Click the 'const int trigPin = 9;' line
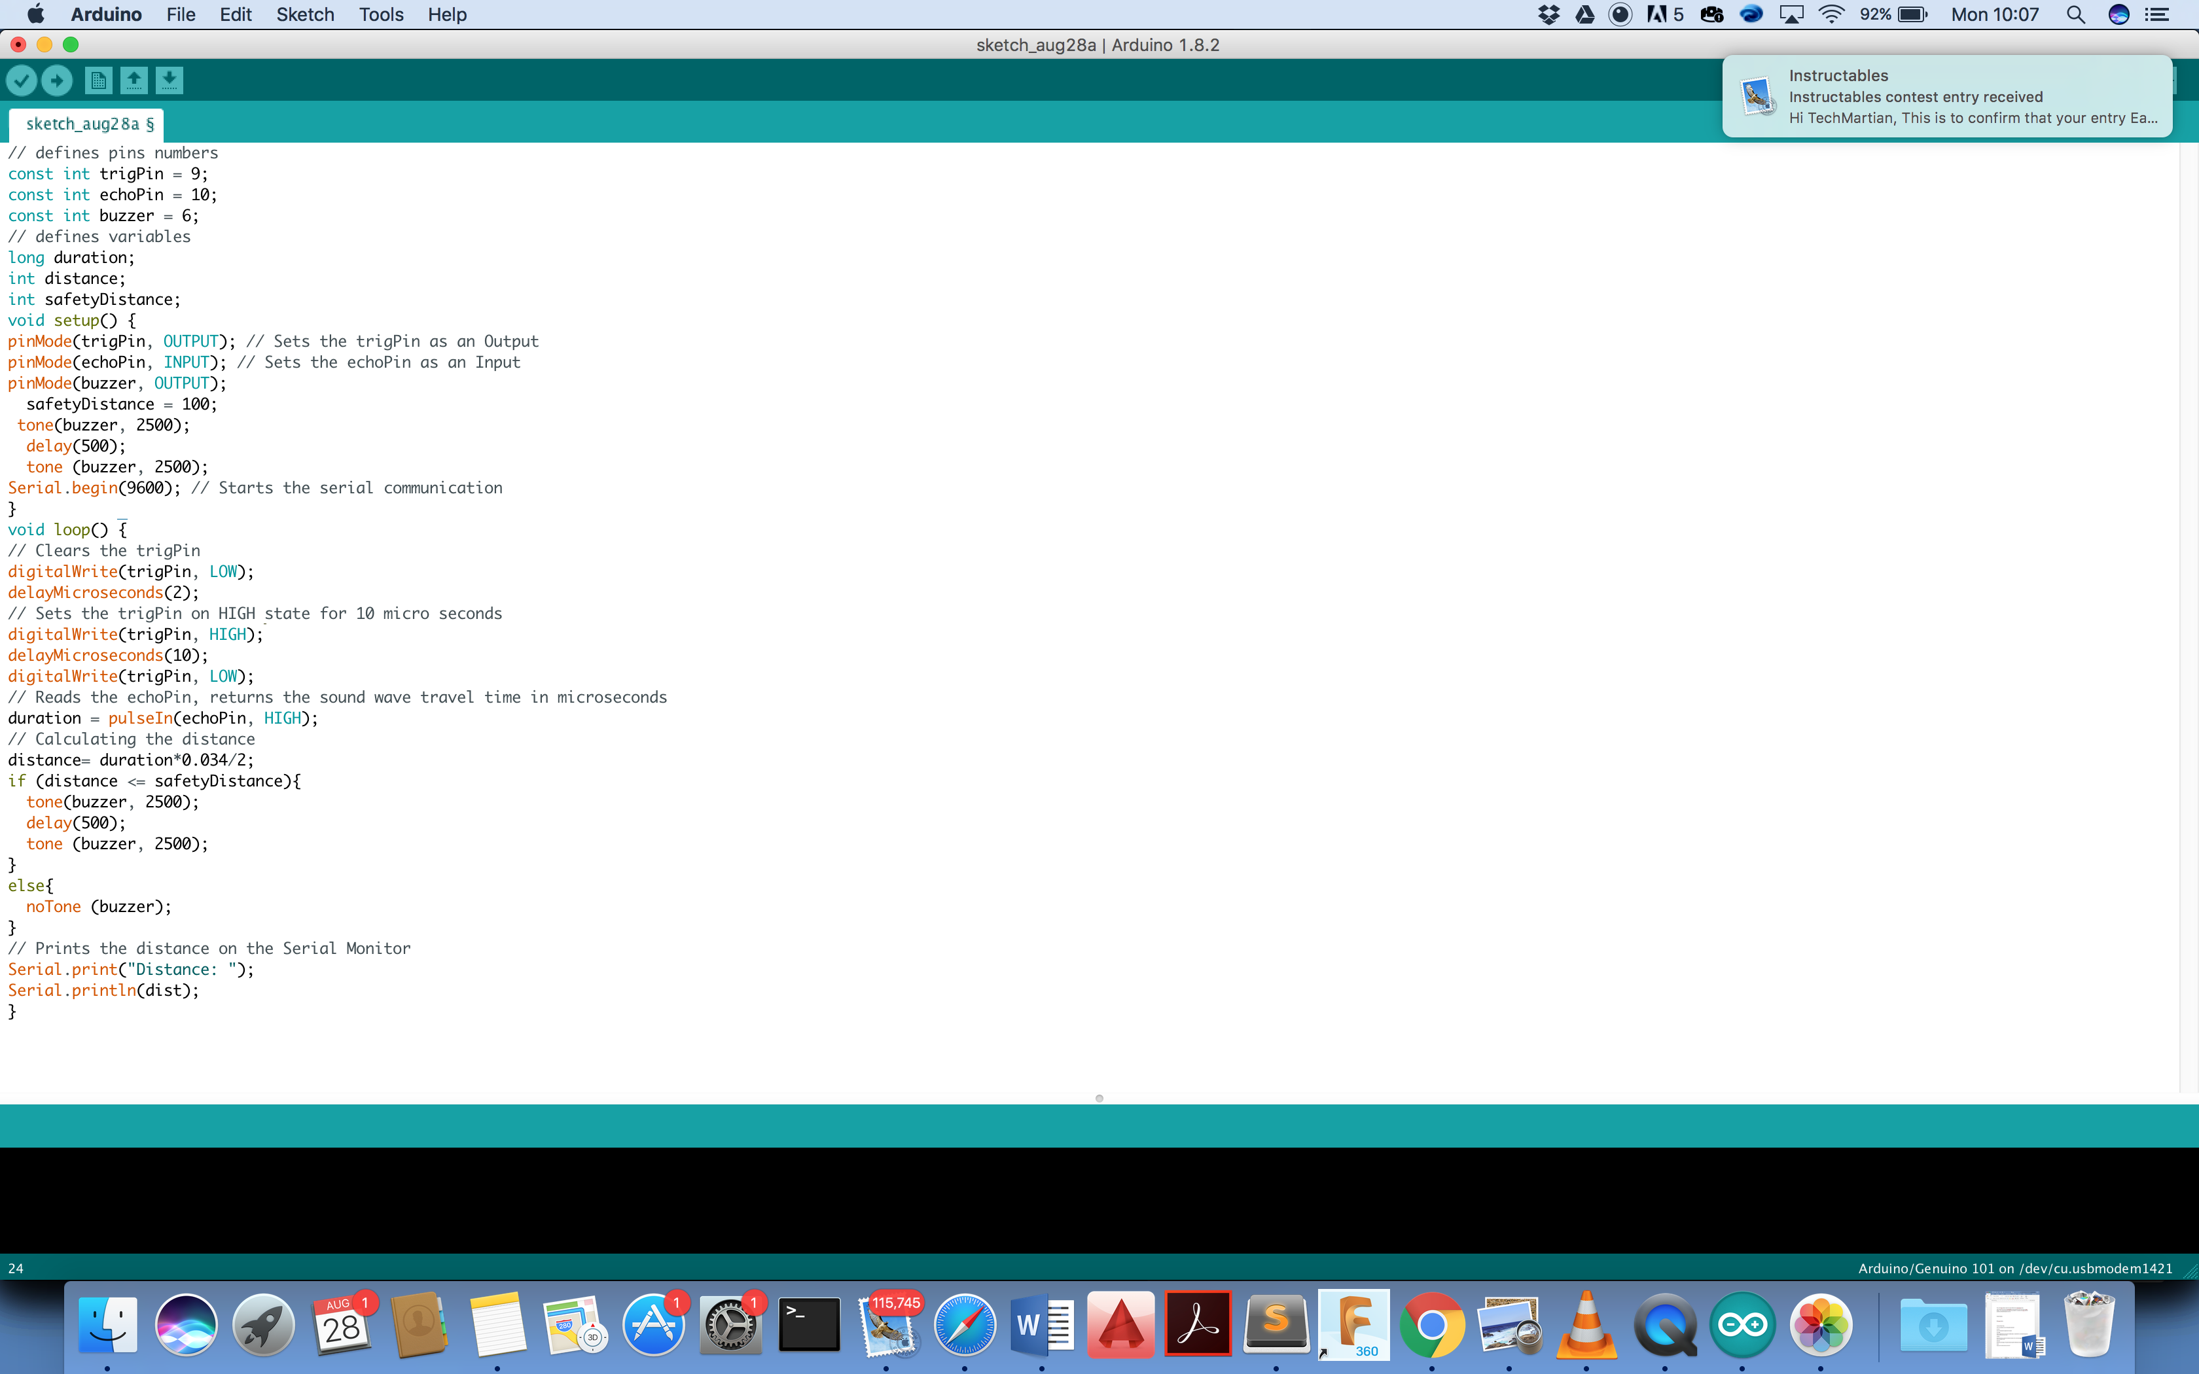 pyautogui.click(x=108, y=173)
